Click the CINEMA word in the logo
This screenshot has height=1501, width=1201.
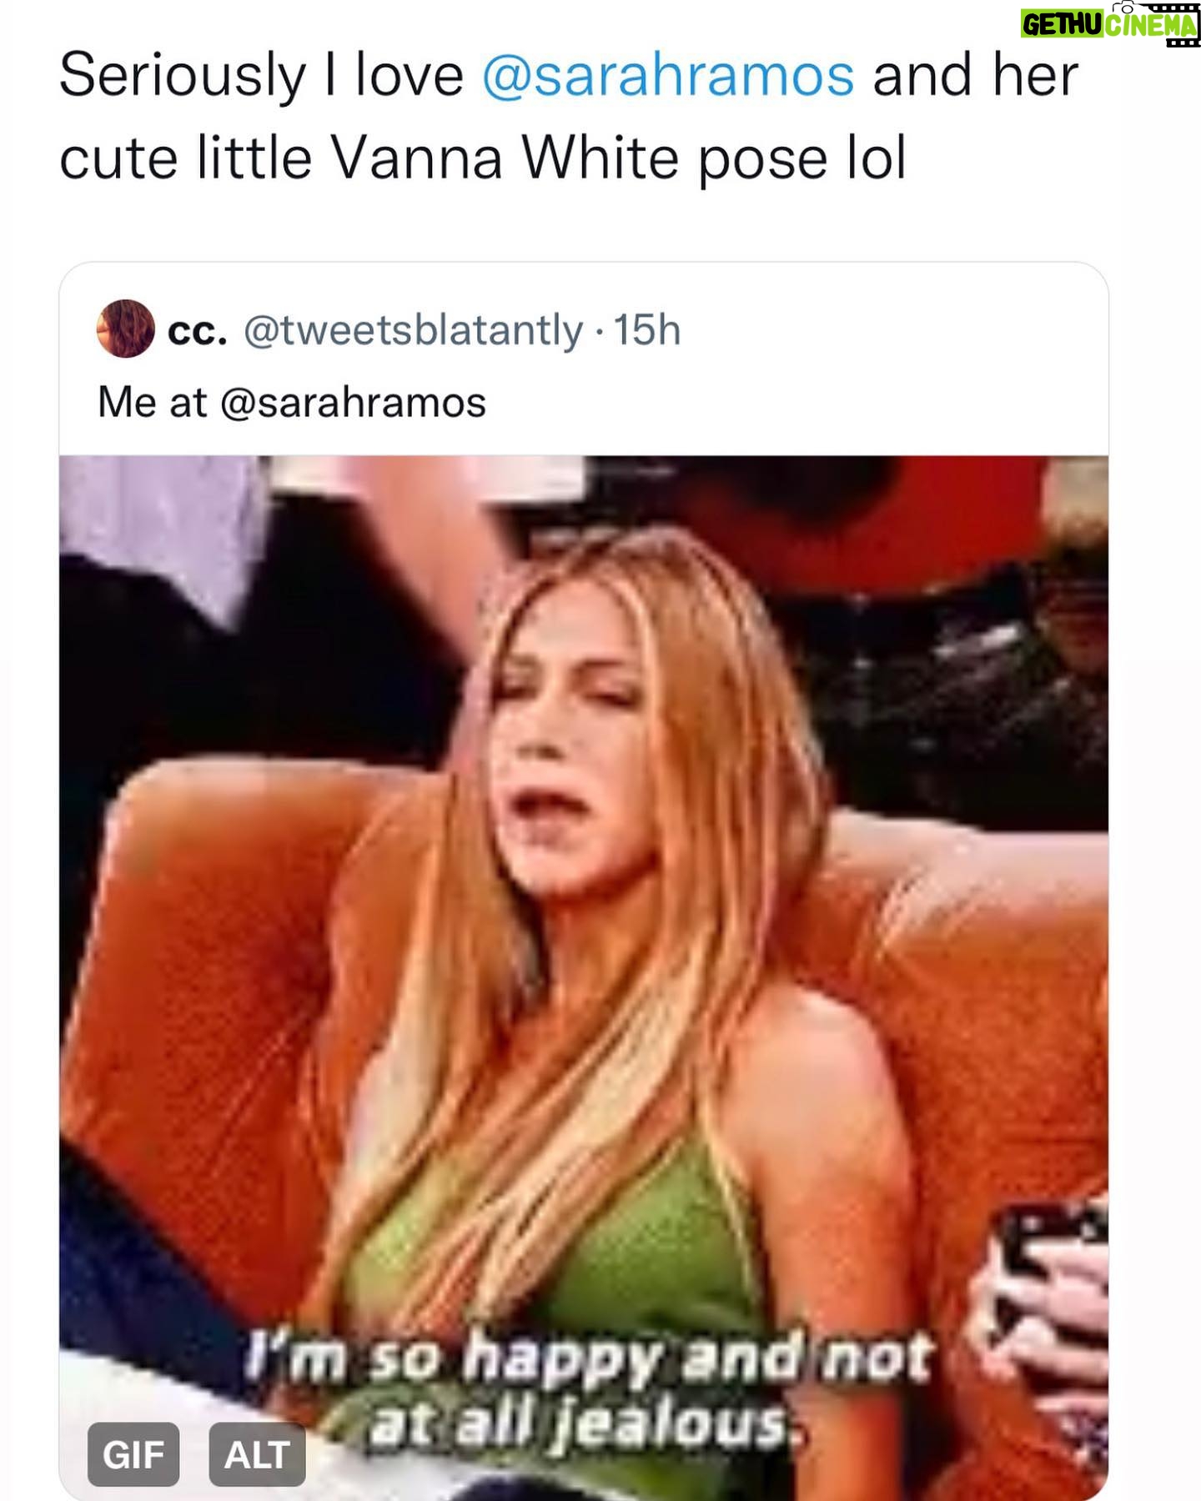(x=1151, y=27)
